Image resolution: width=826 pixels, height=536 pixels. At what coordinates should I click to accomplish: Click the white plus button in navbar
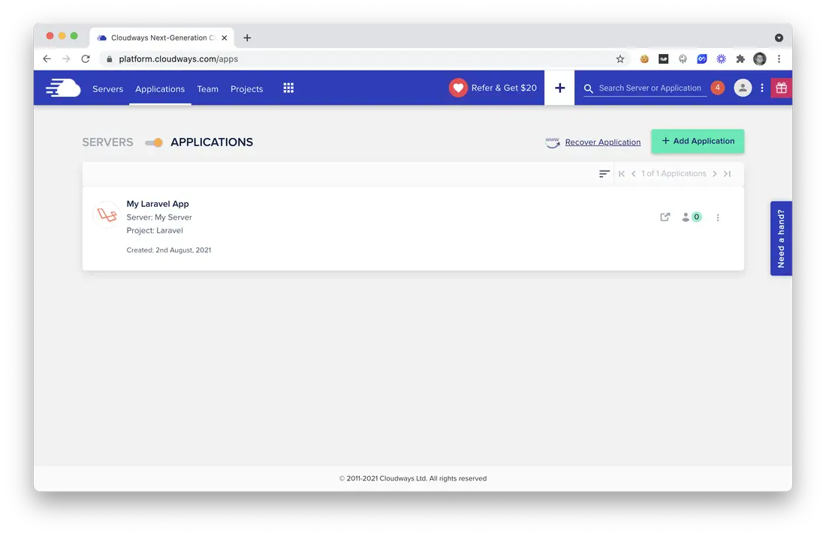click(x=559, y=88)
